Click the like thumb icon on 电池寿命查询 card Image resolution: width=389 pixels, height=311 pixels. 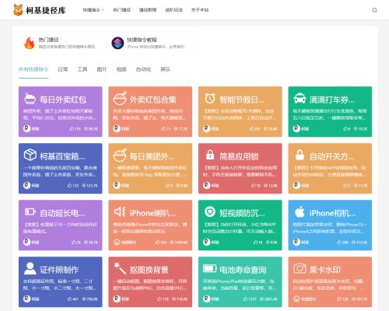pos(245,299)
